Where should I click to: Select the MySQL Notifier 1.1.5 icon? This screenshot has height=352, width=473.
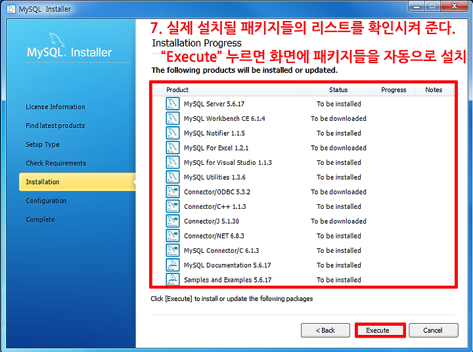[x=173, y=133]
